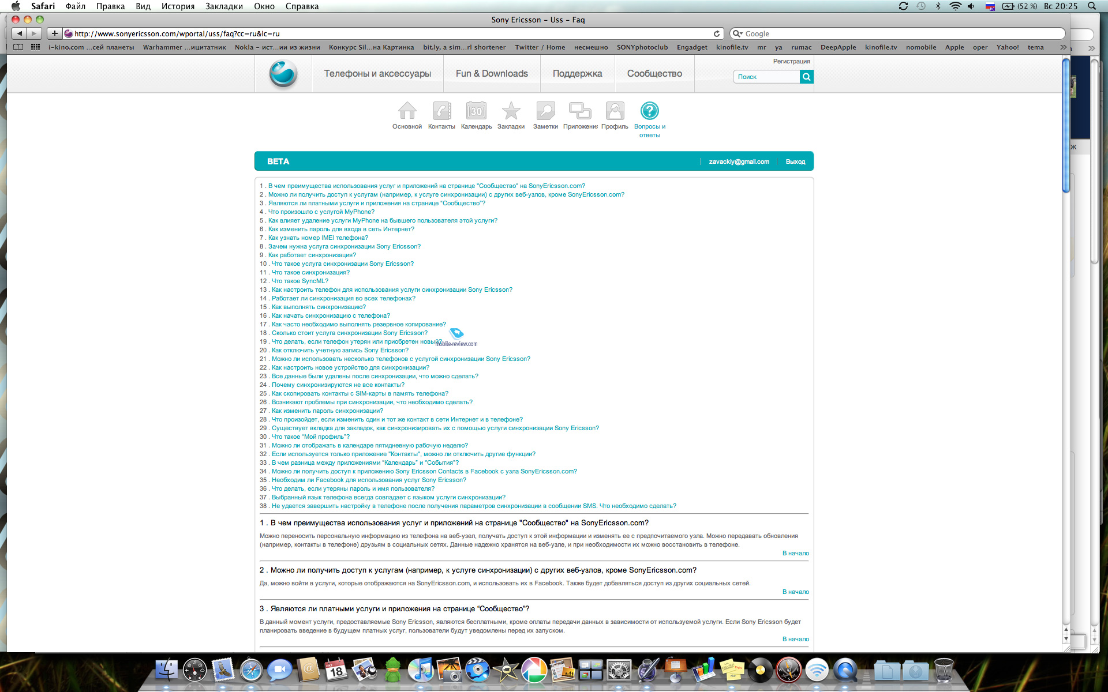The height and width of the screenshot is (692, 1108).
Task: Open System Preferences in the Dock
Action: (x=619, y=670)
